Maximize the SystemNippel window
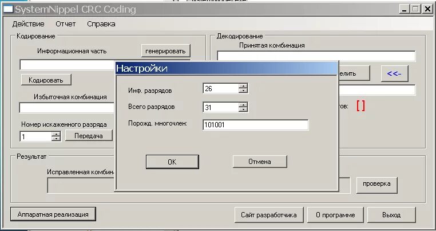The width and height of the screenshot is (436, 231). pos(415,9)
